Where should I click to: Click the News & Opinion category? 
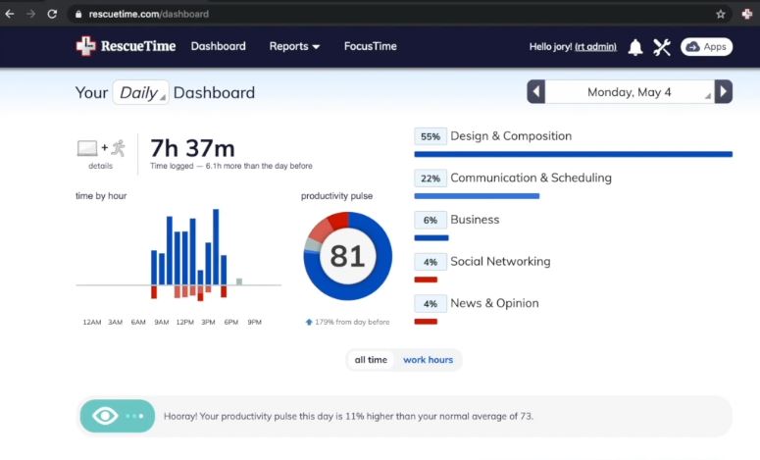[494, 303]
